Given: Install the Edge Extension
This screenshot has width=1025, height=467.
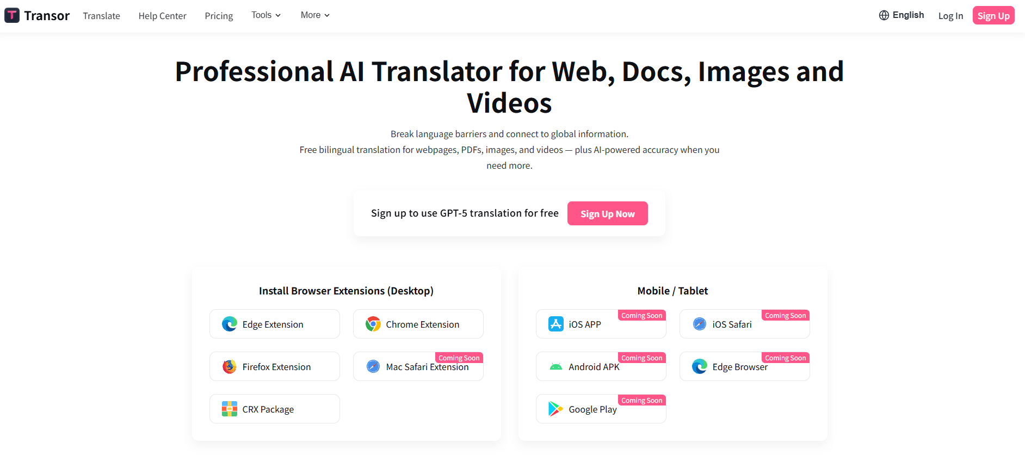Looking at the screenshot, I should tap(275, 324).
